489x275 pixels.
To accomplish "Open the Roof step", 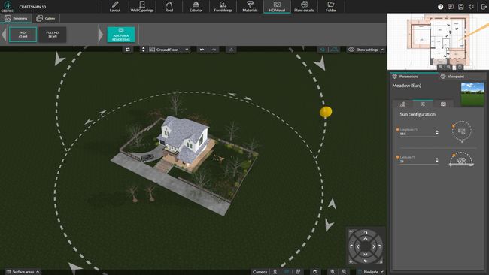I will coord(169,7).
